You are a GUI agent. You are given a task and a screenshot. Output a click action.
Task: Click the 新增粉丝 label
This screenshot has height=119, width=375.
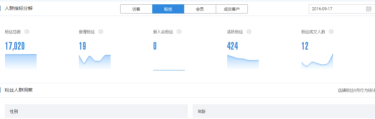pos(87,32)
